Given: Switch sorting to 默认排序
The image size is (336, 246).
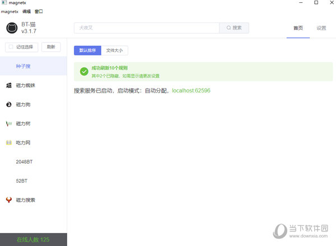Looking at the screenshot, I should click(x=87, y=50).
